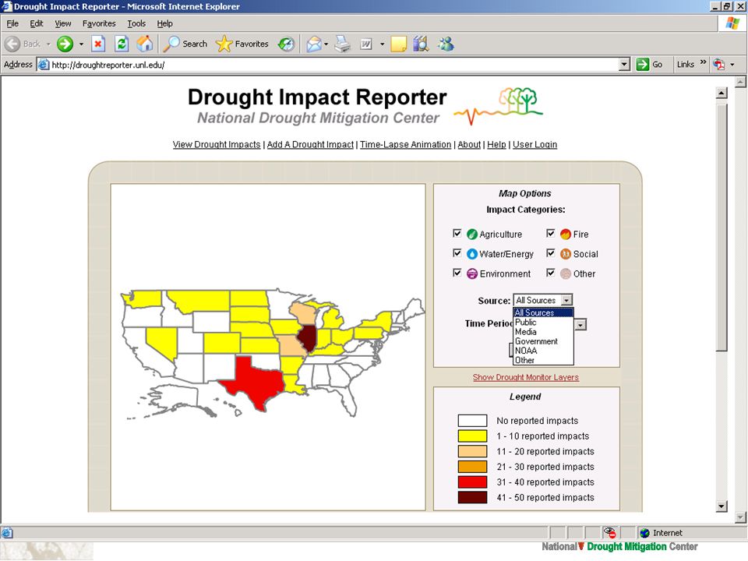Click the green Agriculture category icon
Viewport: 748px width, 561px height.
[x=472, y=235]
